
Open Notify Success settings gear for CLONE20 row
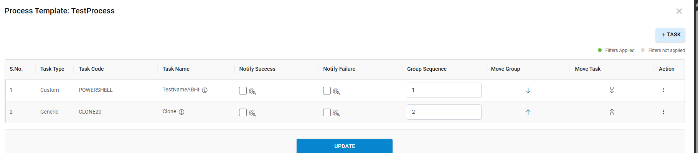point(252,113)
